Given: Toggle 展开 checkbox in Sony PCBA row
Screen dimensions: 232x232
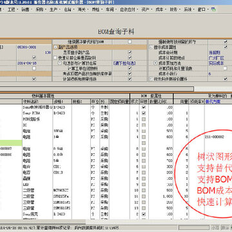Looking at the screenshot, I should [144, 113].
